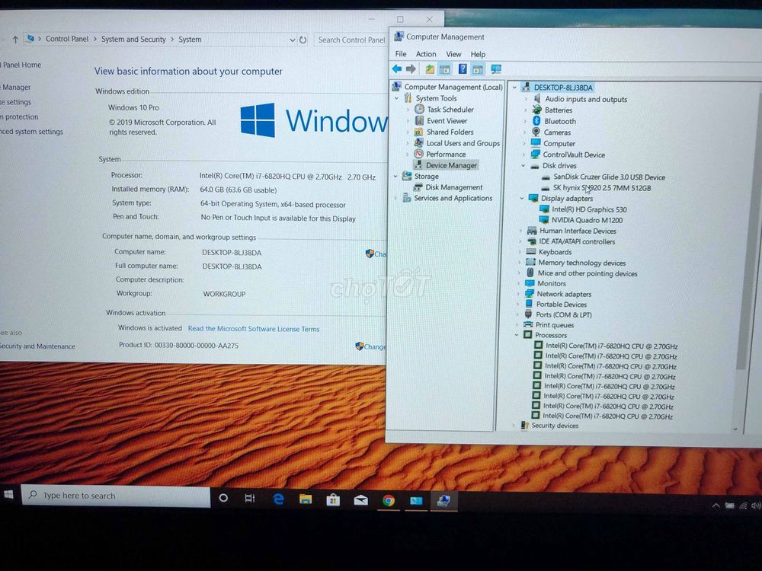
Task: Click the Cameras icon in the device list
Action: click(536, 132)
